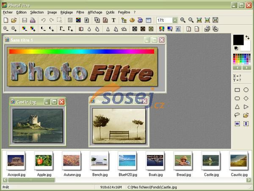This screenshot has height=191, width=254.
Task: Open the Sélection menu
Action: click(37, 12)
